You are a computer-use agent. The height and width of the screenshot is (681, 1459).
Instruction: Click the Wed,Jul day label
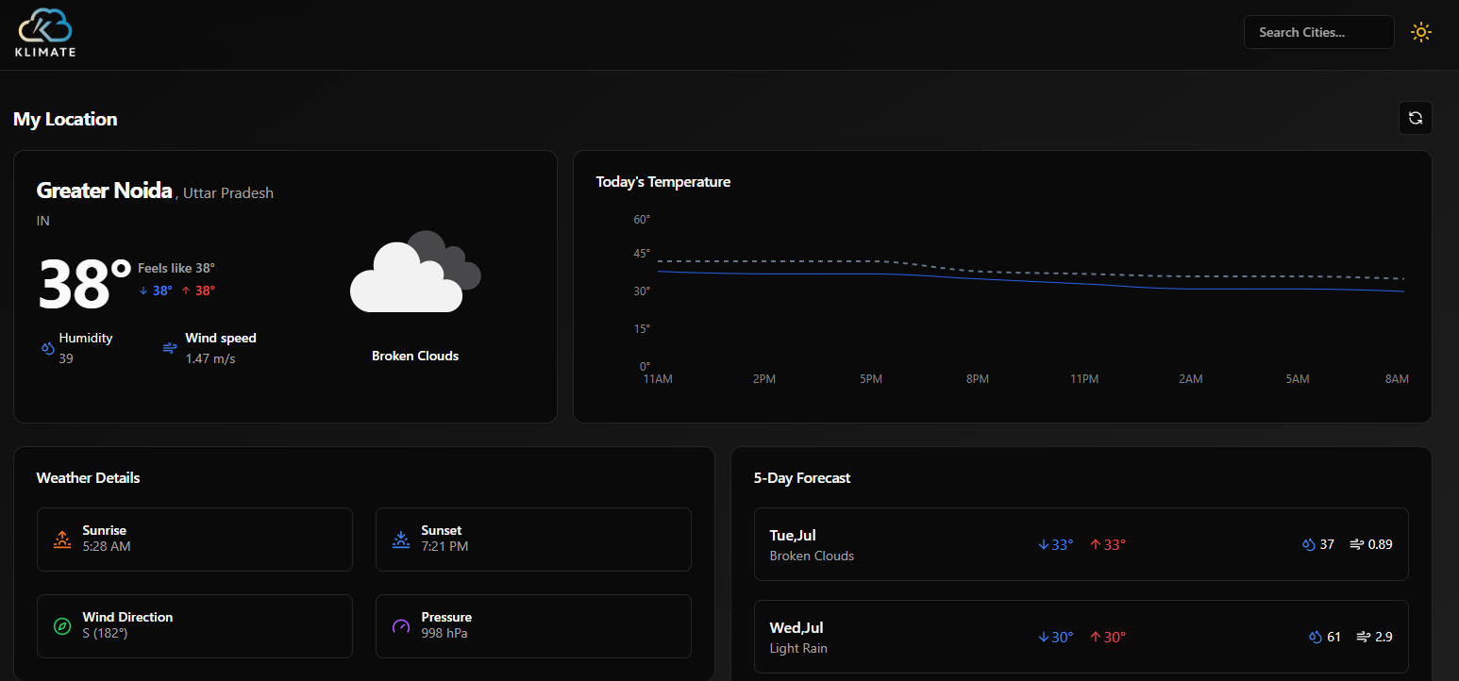797,627
